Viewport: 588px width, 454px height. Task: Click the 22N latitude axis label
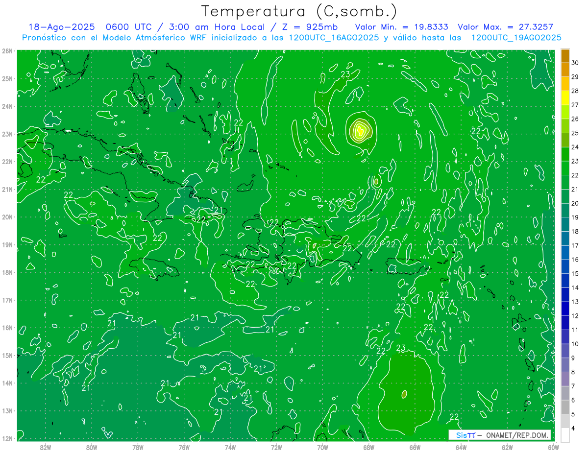pyautogui.click(x=7, y=162)
